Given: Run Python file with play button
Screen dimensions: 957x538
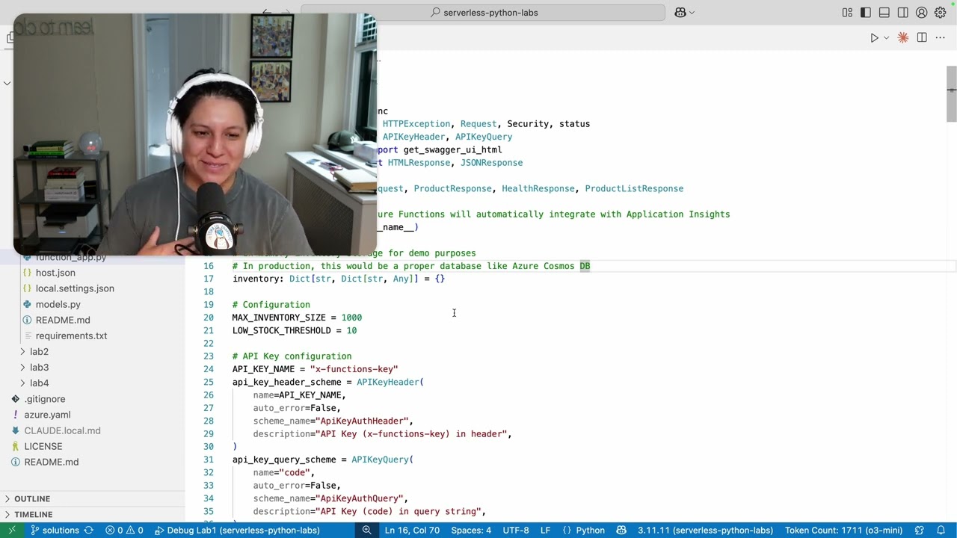Looking at the screenshot, I should pyautogui.click(x=874, y=38).
